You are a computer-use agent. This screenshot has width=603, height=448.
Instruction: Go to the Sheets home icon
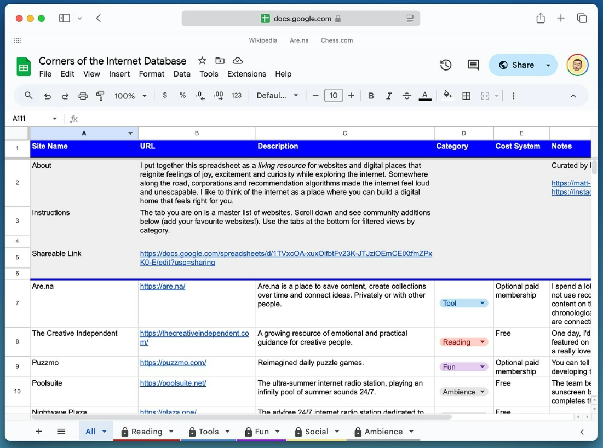point(24,67)
